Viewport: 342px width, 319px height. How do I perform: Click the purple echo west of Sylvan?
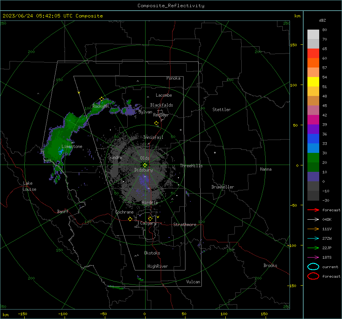pyautogui.click(x=130, y=111)
